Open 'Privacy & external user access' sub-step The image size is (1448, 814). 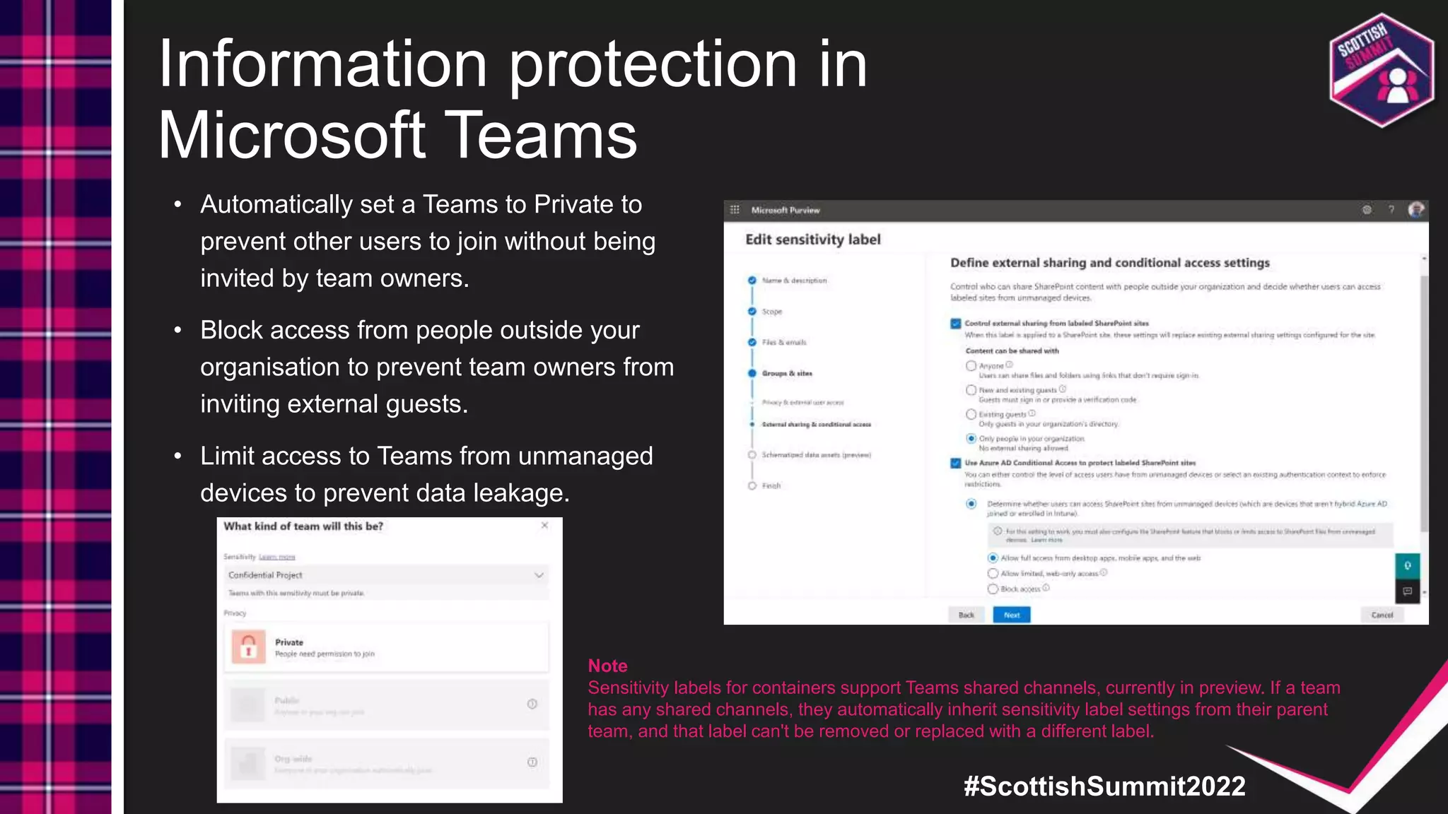tap(803, 403)
